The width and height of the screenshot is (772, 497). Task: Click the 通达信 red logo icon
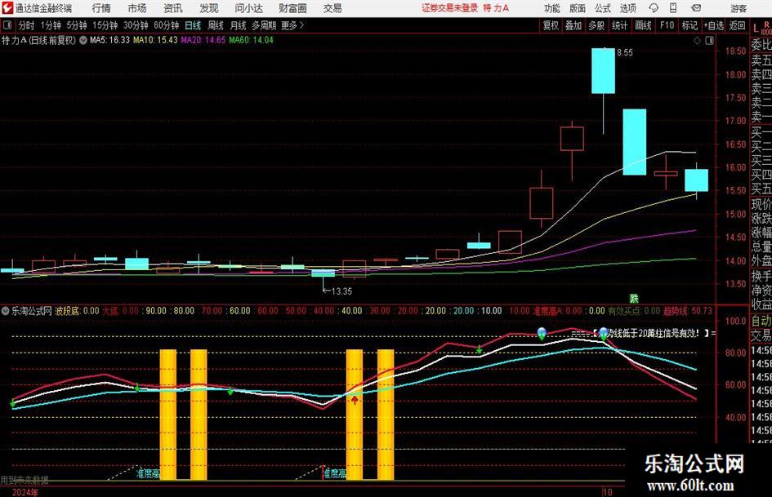(x=7, y=8)
